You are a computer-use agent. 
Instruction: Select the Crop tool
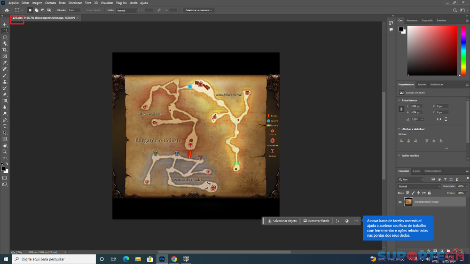coord(5,50)
